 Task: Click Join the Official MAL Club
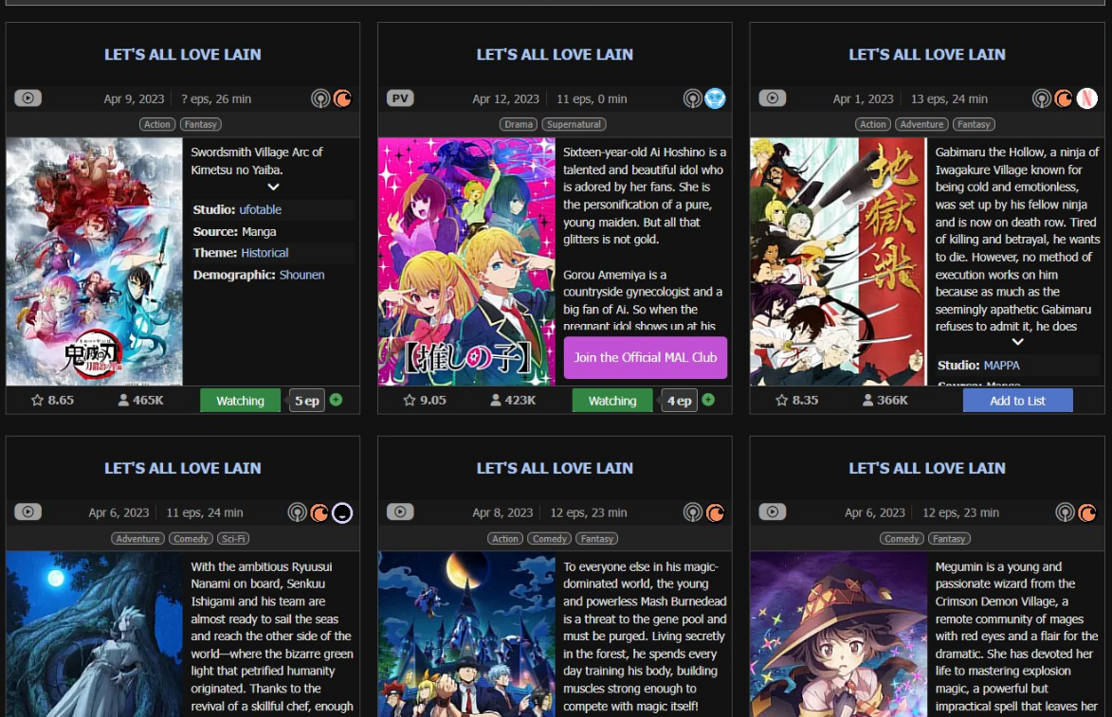pyautogui.click(x=645, y=358)
